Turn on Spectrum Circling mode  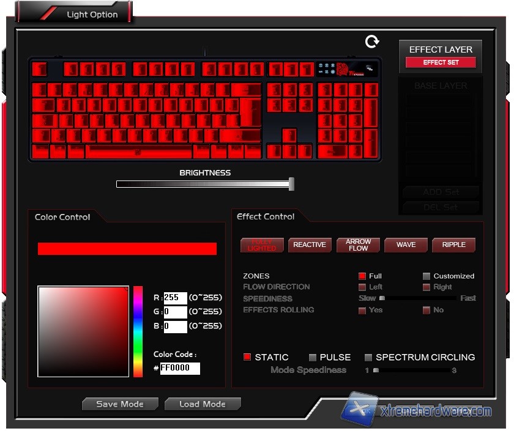point(368,358)
